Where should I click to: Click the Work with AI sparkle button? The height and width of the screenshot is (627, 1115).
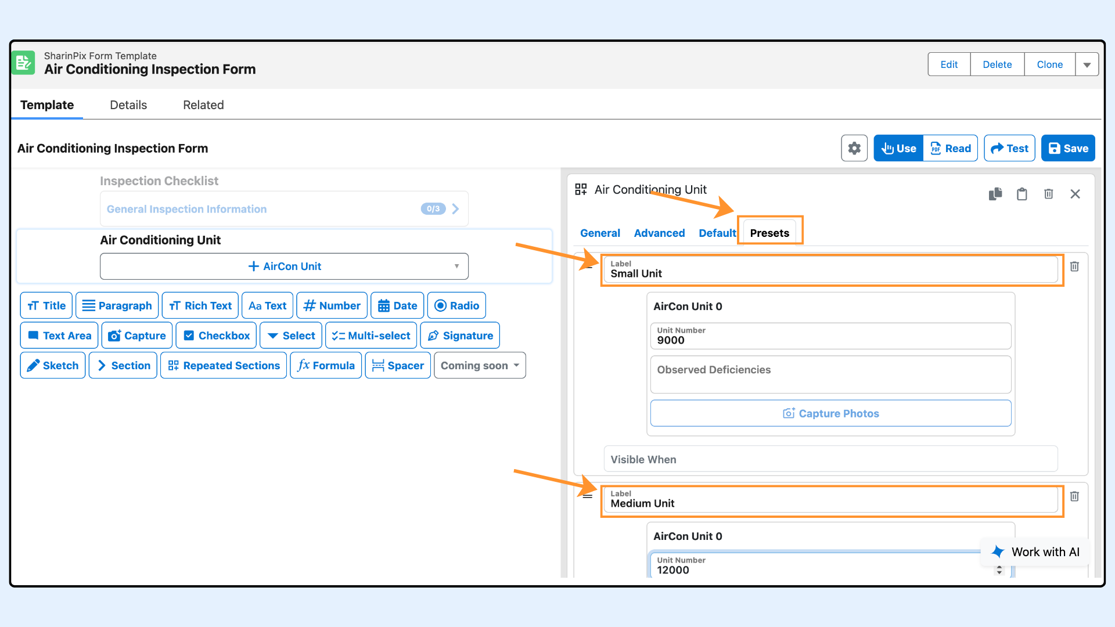(x=1036, y=552)
